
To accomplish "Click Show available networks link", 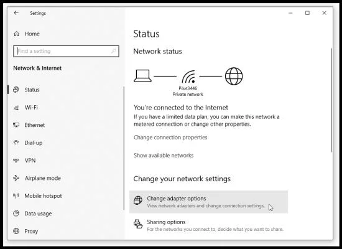I will (164, 156).
